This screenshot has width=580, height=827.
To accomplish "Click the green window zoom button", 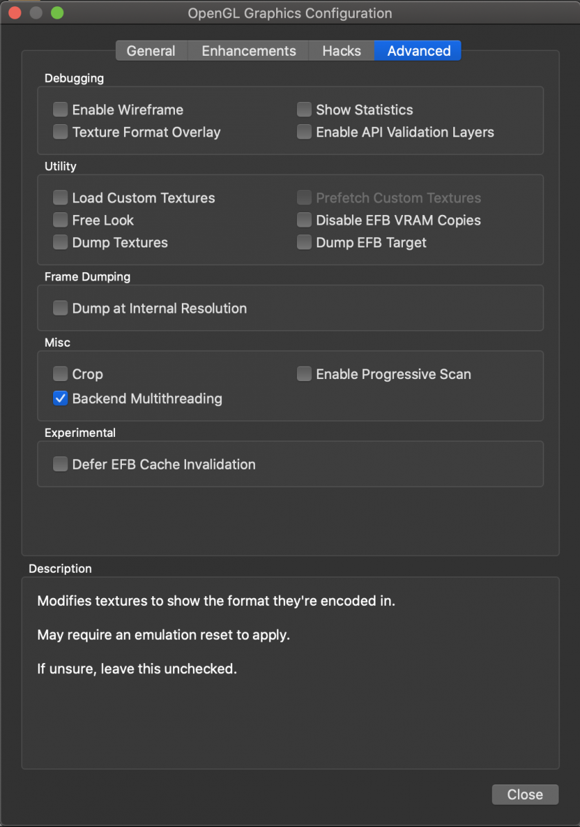I will coord(57,13).
